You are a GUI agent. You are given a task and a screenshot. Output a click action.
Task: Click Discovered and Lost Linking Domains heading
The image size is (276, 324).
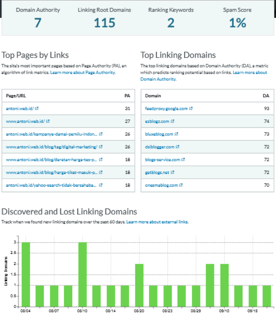69,212
